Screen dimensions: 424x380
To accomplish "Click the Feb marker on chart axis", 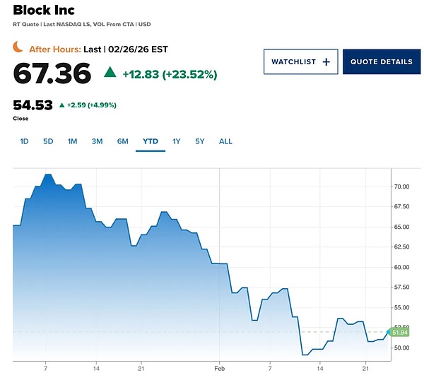I will pos(219,369).
